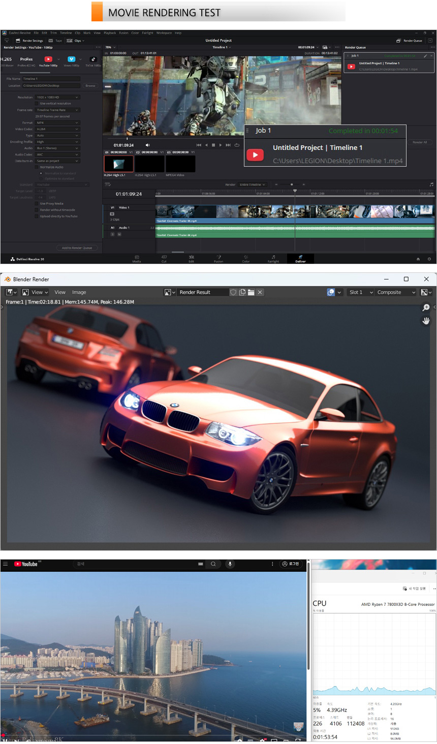Choose the TikTok 1080p preset icon
437x744 pixels.
pyautogui.click(x=93, y=59)
